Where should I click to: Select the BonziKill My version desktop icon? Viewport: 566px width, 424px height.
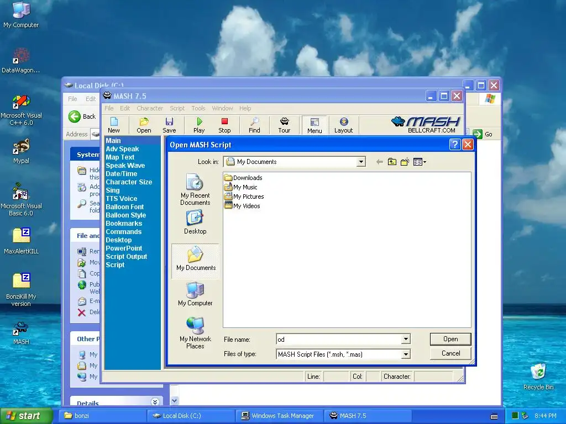22,289
